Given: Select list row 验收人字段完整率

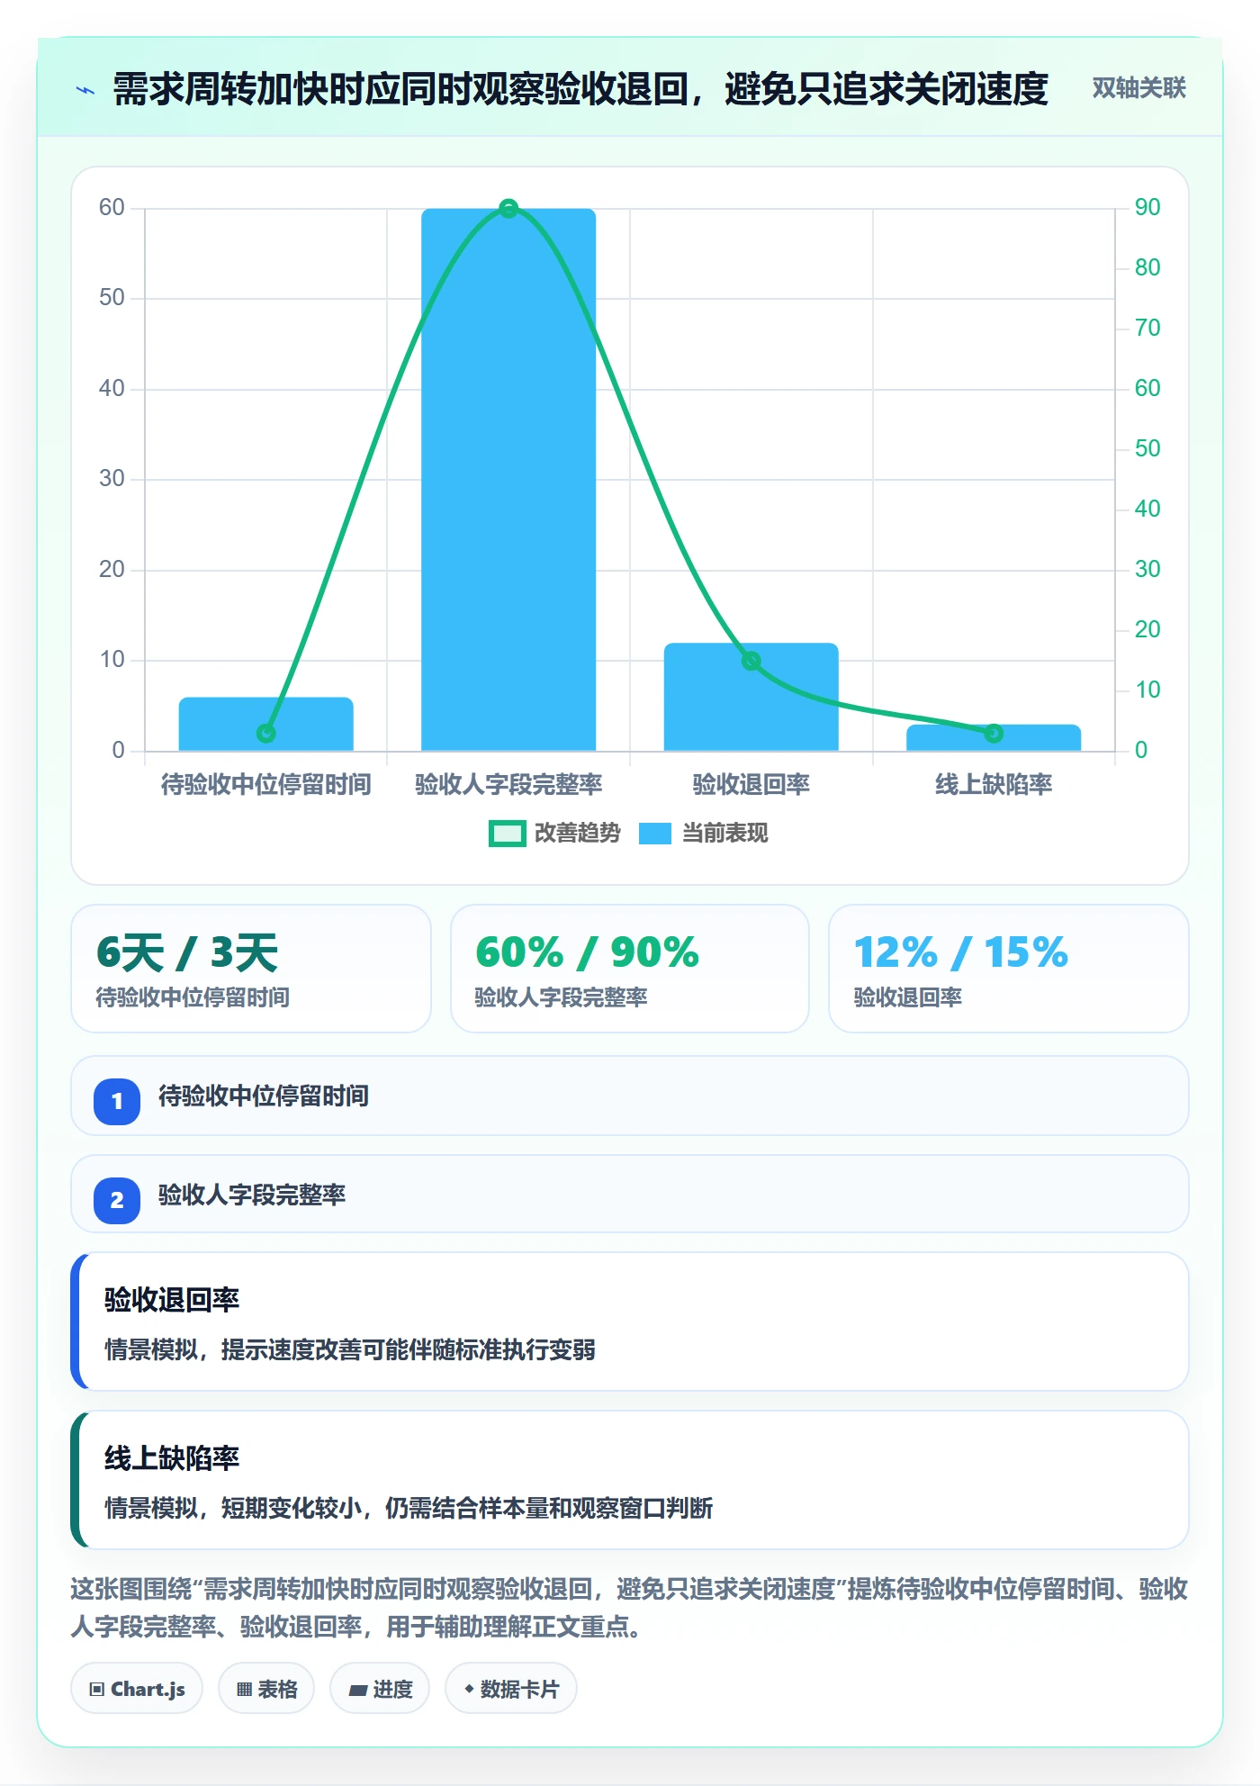Looking at the screenshot, I should 630,1195.
